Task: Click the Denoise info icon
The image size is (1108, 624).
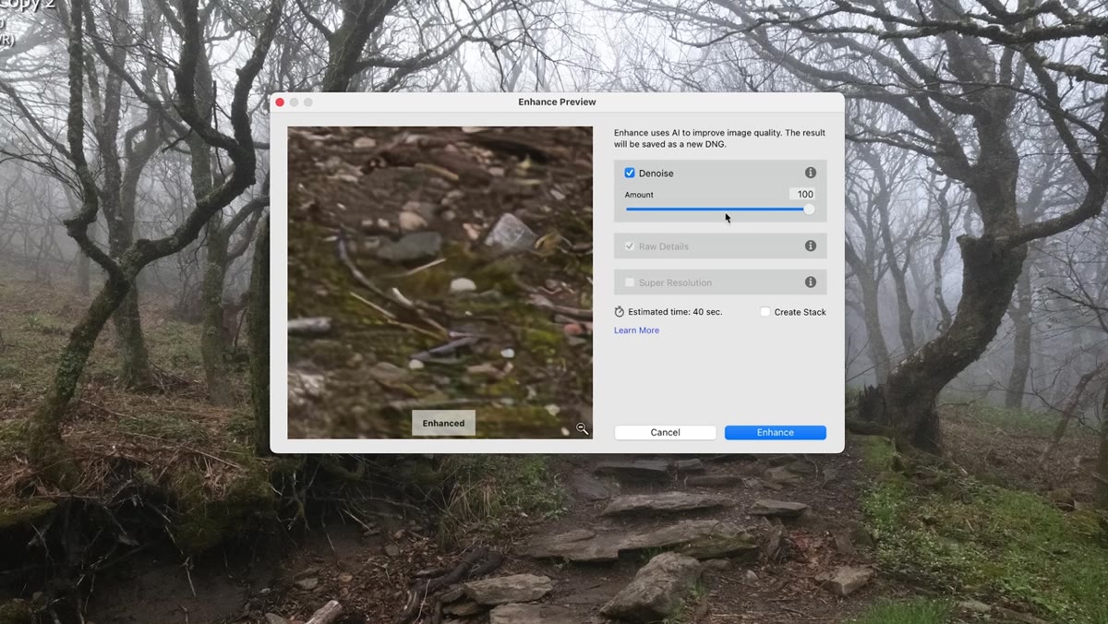Action: [811, 173]
